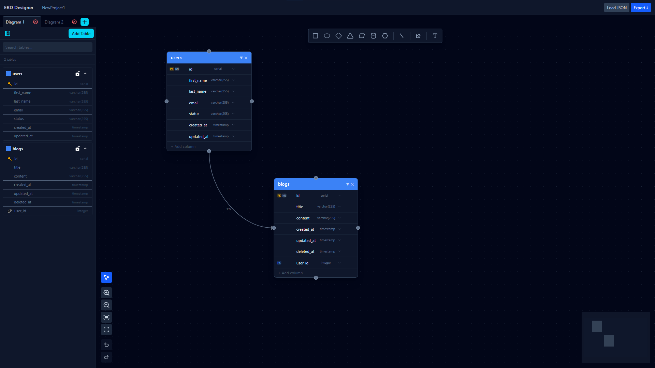Image resolution: width=655 pixels, height=368 pixels.
Task: Focus the Search tables input field
Action: (47, 47)
